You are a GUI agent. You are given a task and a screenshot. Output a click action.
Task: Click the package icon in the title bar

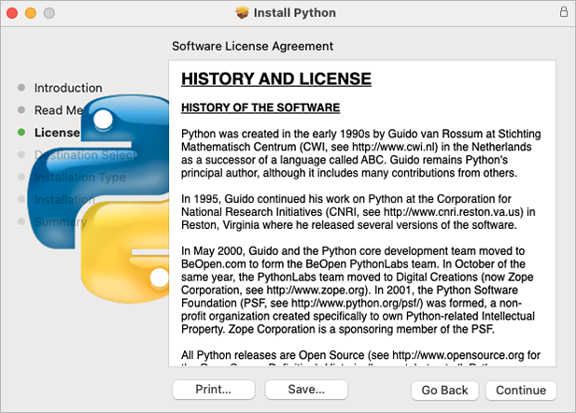(244, 13)
